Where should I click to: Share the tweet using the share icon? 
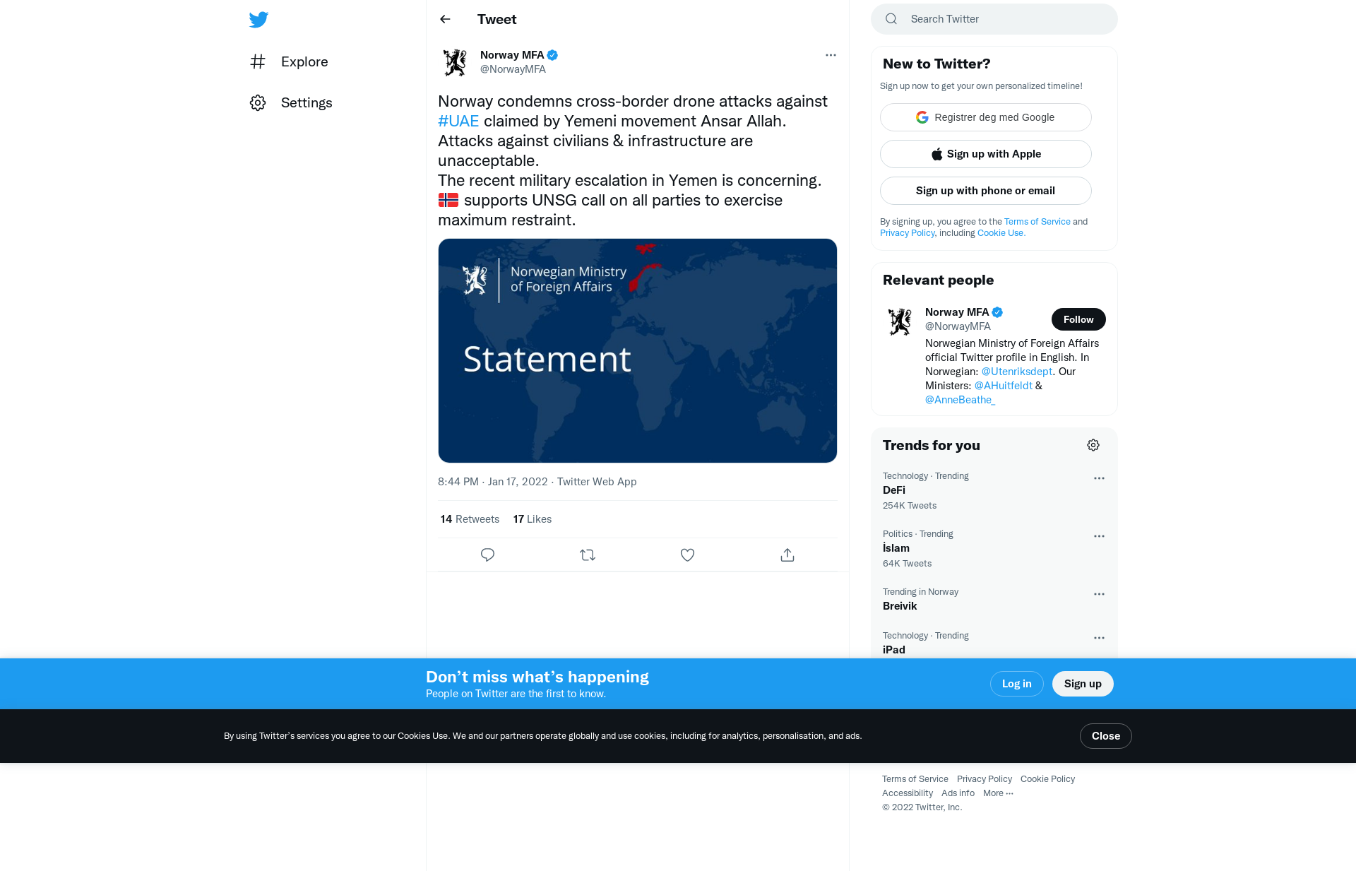tap(787, 555)
